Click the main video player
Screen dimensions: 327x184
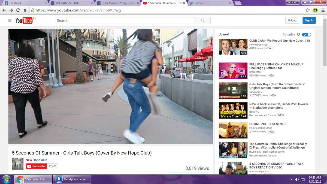point(110,86)
